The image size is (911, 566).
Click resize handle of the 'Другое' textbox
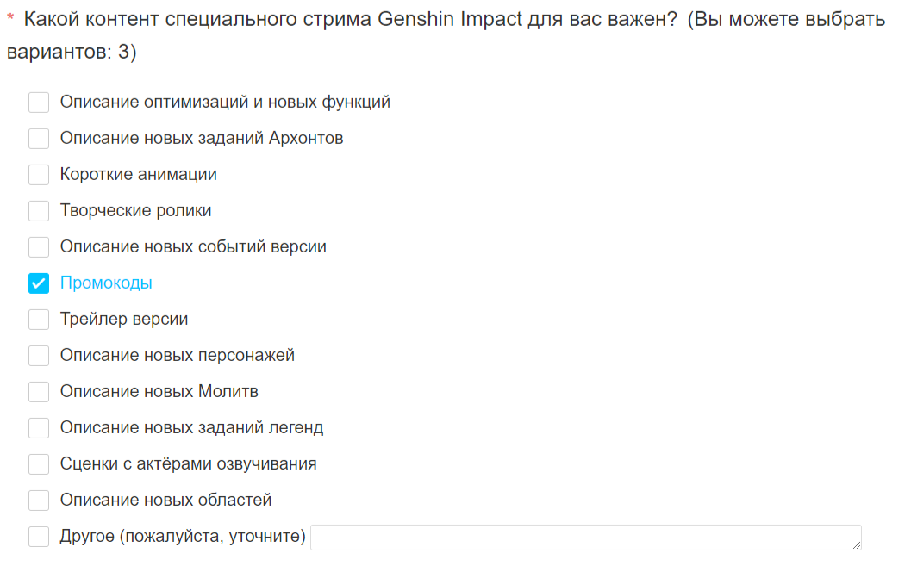click(857, 544)
